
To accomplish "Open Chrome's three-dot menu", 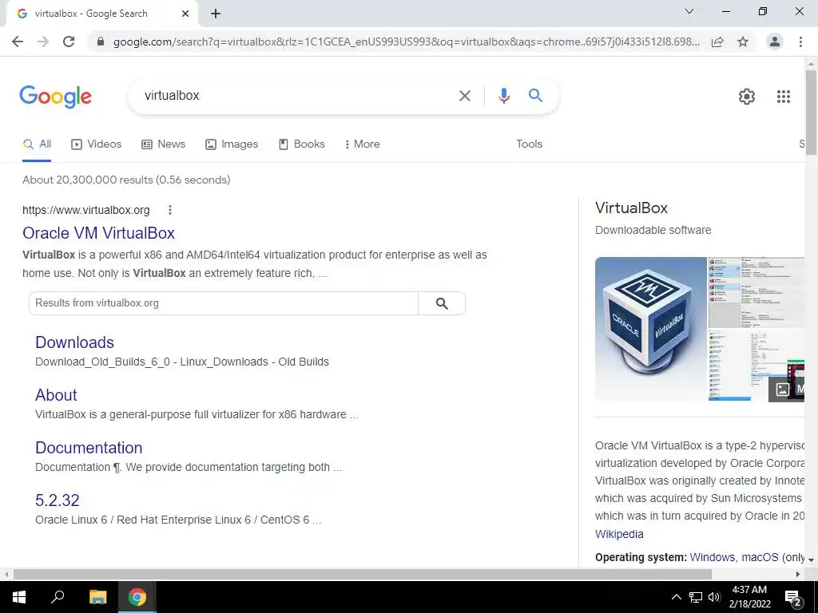I will point(800,42).
